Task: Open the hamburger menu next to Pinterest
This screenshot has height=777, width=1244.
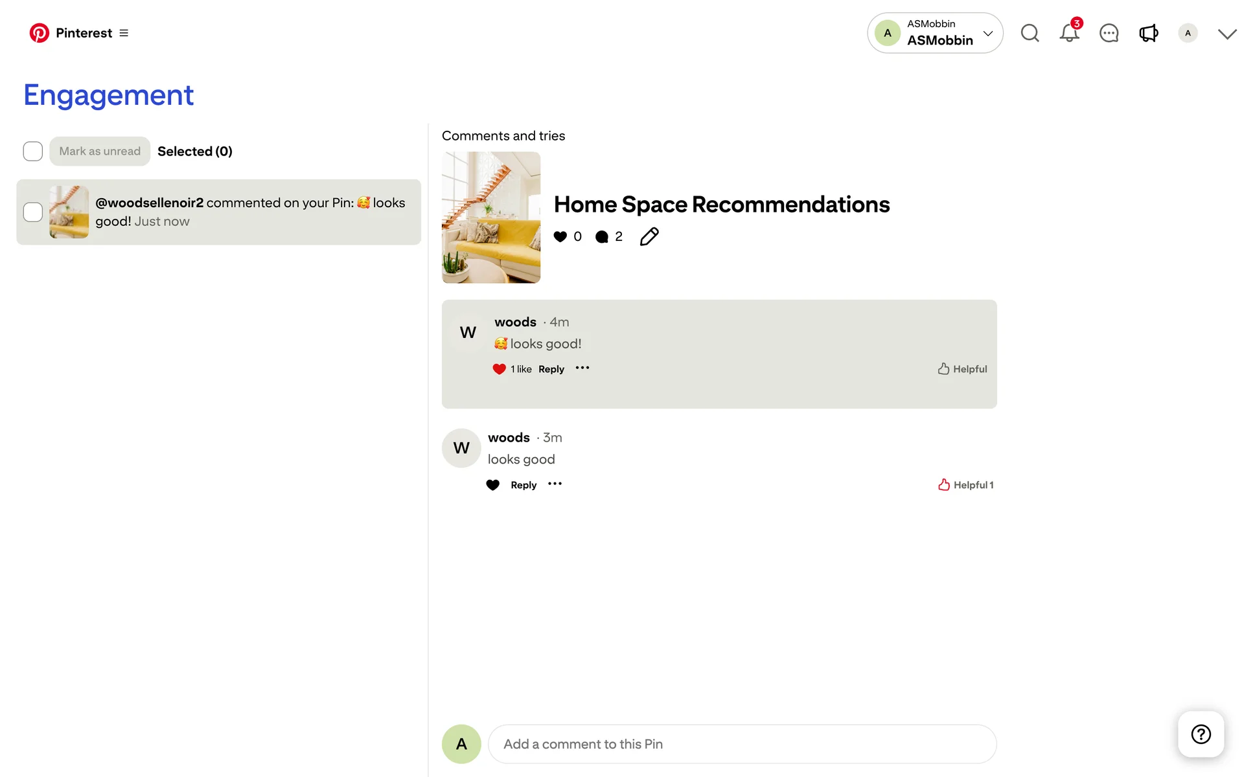Action: coord(124,33)
